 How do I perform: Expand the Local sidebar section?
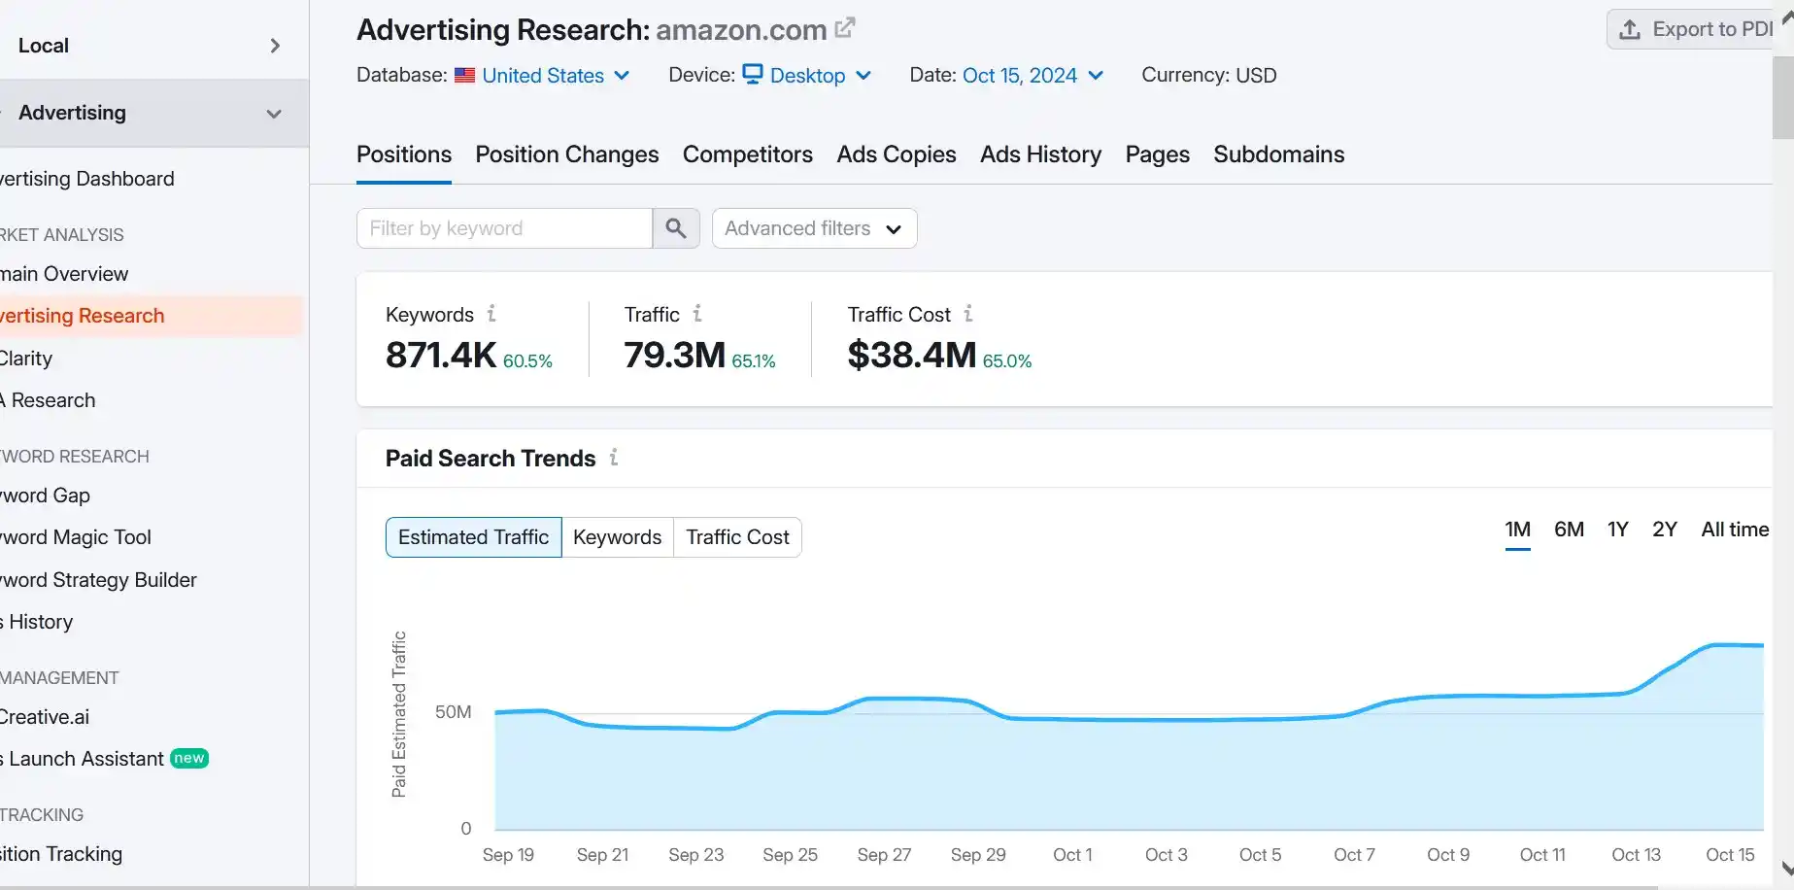[x=154, y=46]
